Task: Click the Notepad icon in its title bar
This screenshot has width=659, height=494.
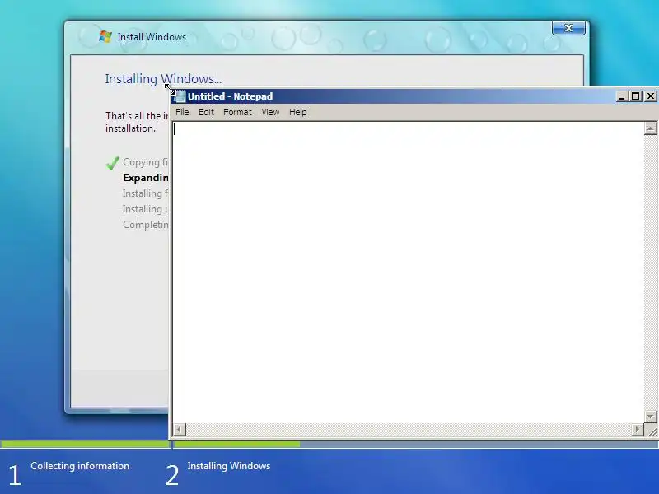Action: click(x=180, y=96)
